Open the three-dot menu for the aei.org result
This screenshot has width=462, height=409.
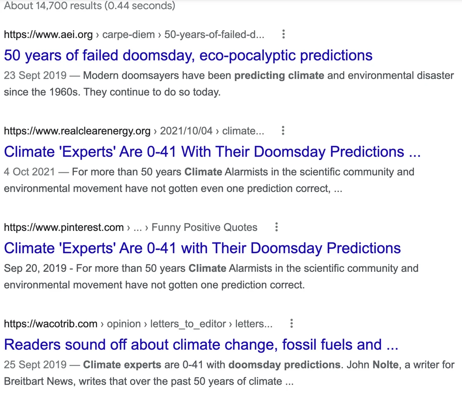[x=283, y=34]
